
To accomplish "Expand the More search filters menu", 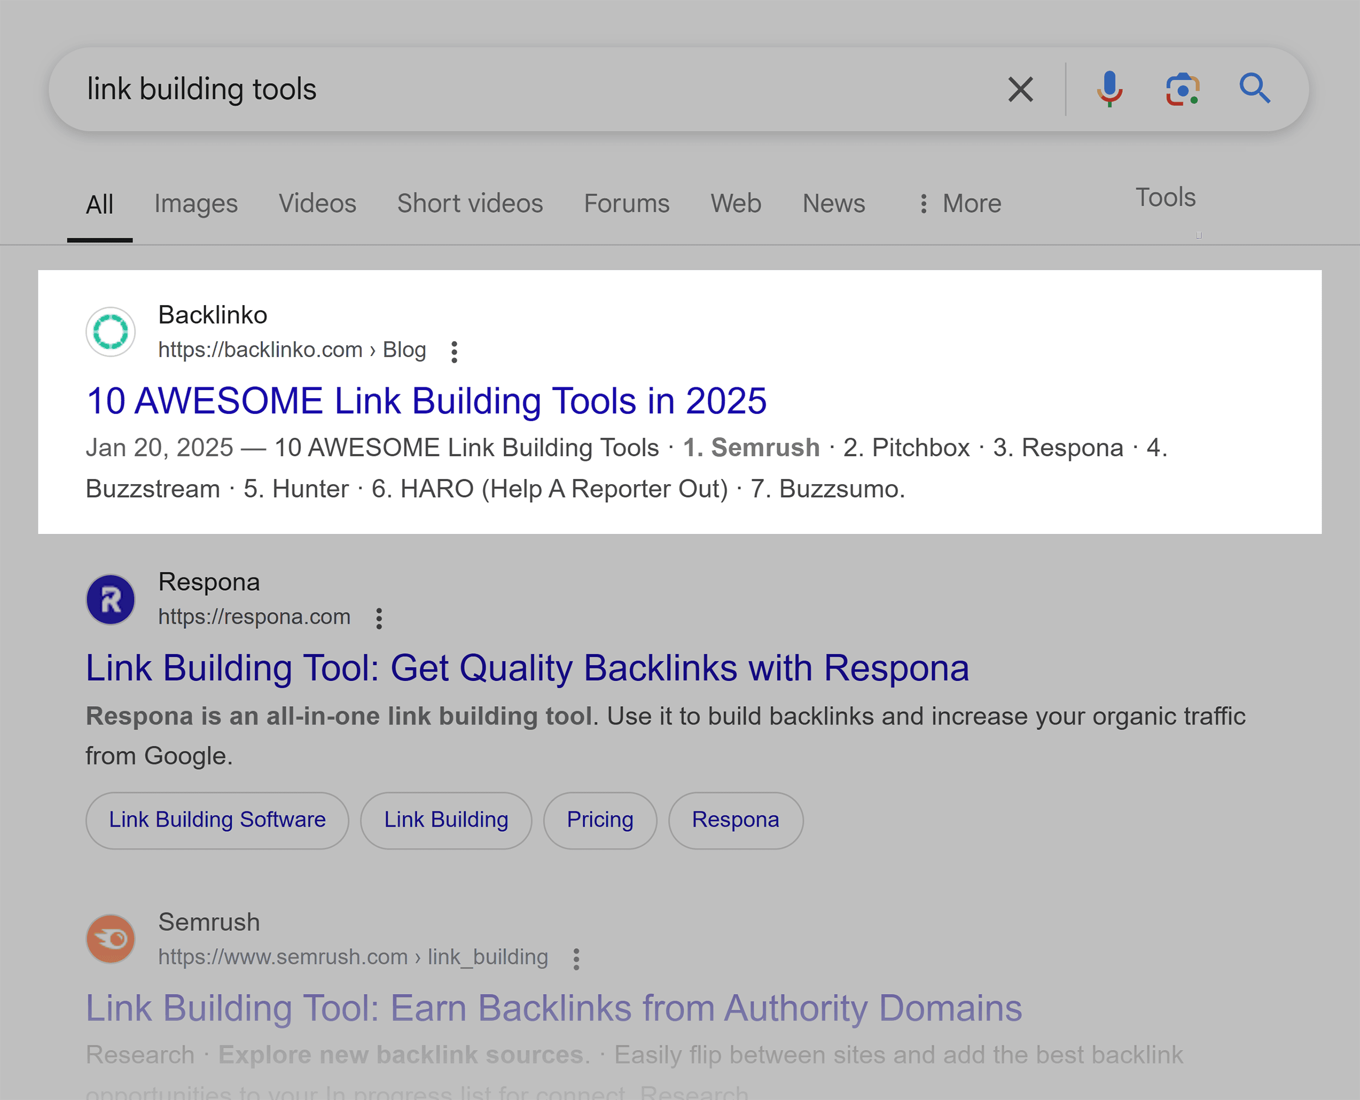I will [x=960, y=204].
